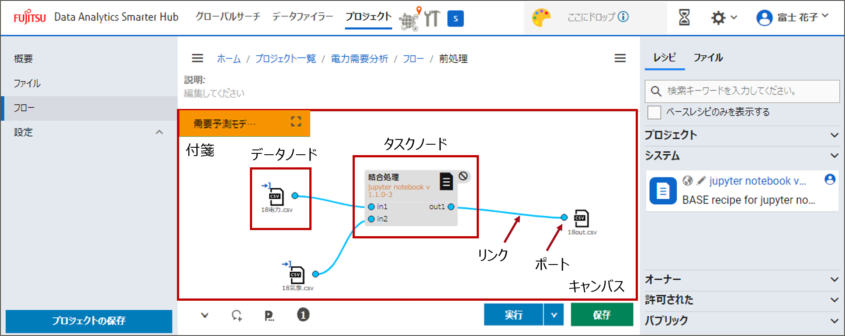Image resolution: width=845 pixels, height=336 pixels.
Task: Click the circled number 1 icon
Action: click(x=303, y=315)
